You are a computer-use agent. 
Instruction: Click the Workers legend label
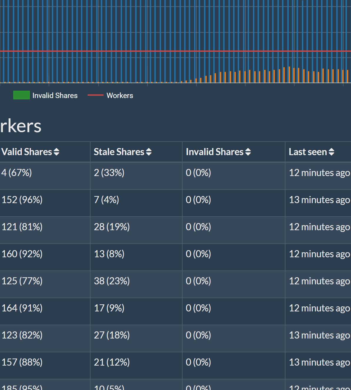[x=120, y=95]
